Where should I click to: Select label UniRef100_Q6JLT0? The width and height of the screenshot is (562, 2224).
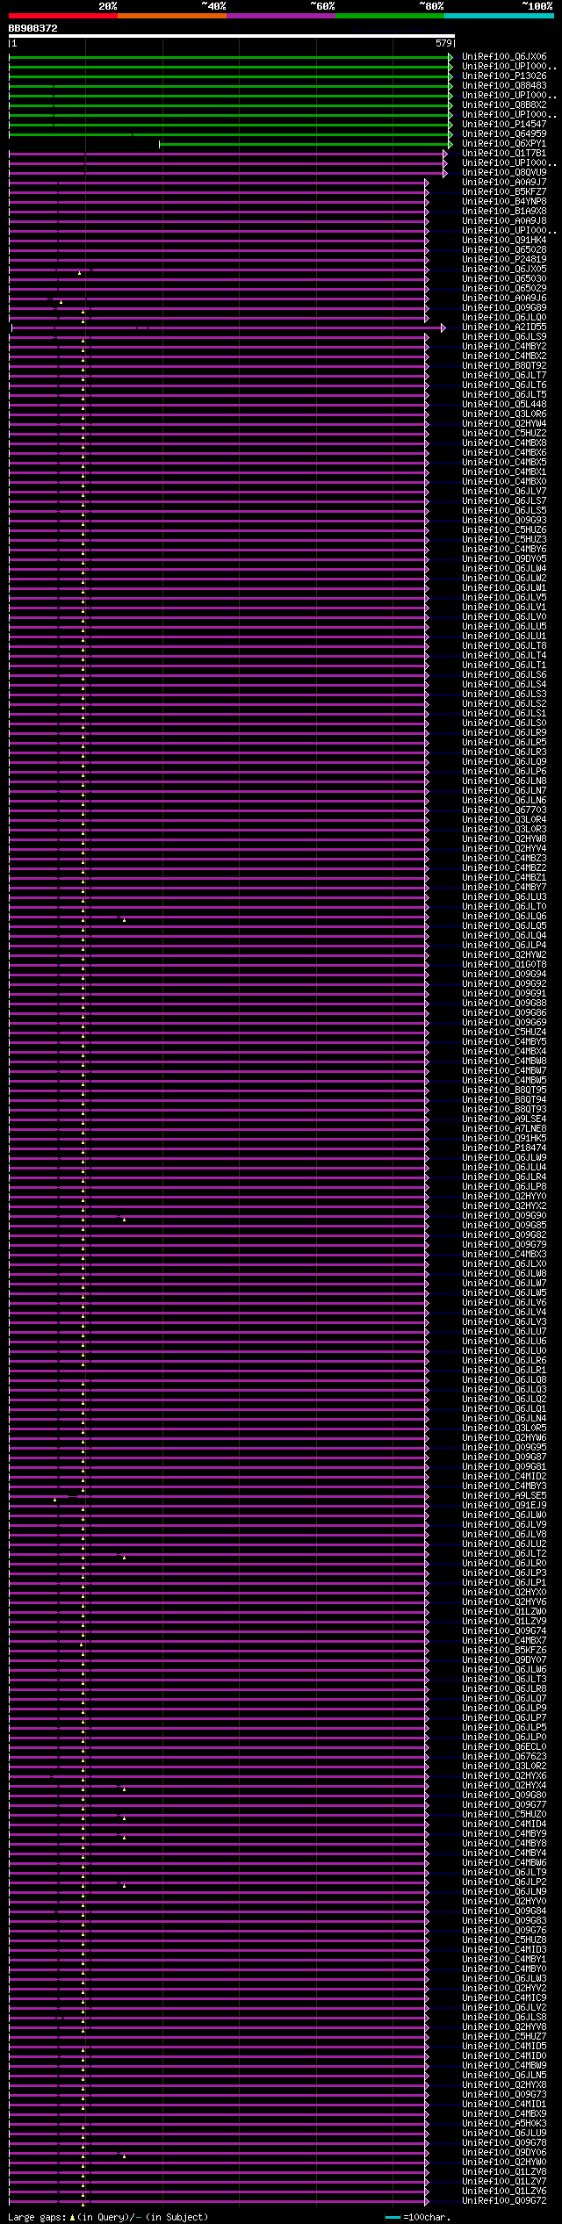tap(504, 907)
